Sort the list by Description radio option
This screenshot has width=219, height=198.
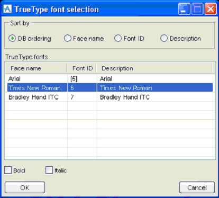point(164,38)
